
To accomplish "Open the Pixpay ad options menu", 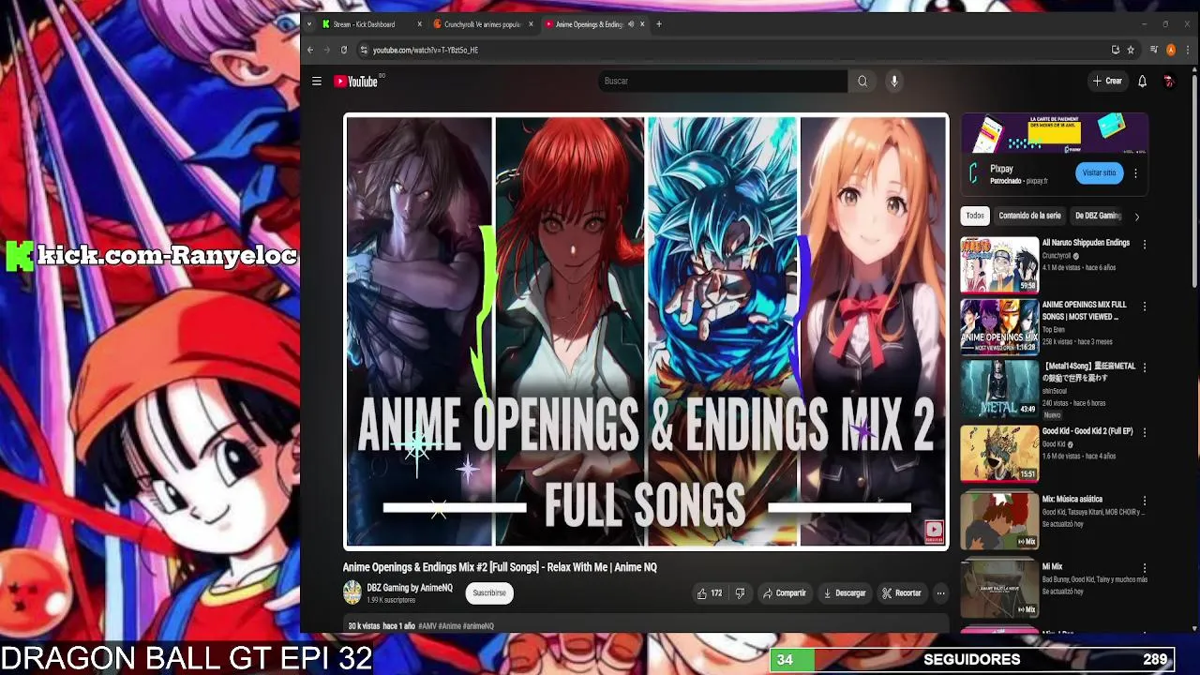I will 1135,173.
